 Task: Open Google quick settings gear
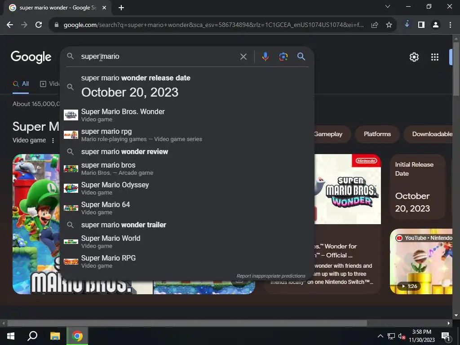pos(414,57)
